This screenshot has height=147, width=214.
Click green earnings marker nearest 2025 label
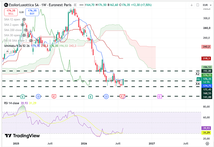[x=23, y=97]
